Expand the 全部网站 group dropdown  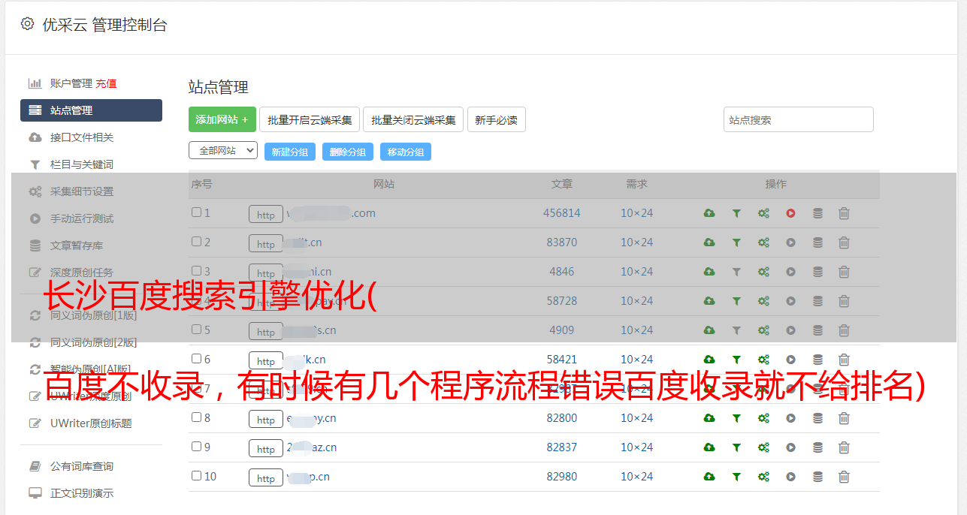pos(222,151)
